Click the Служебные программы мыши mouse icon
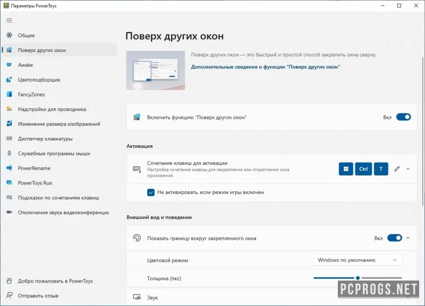The width and height of the screenshot is (425, 306). 9,153
